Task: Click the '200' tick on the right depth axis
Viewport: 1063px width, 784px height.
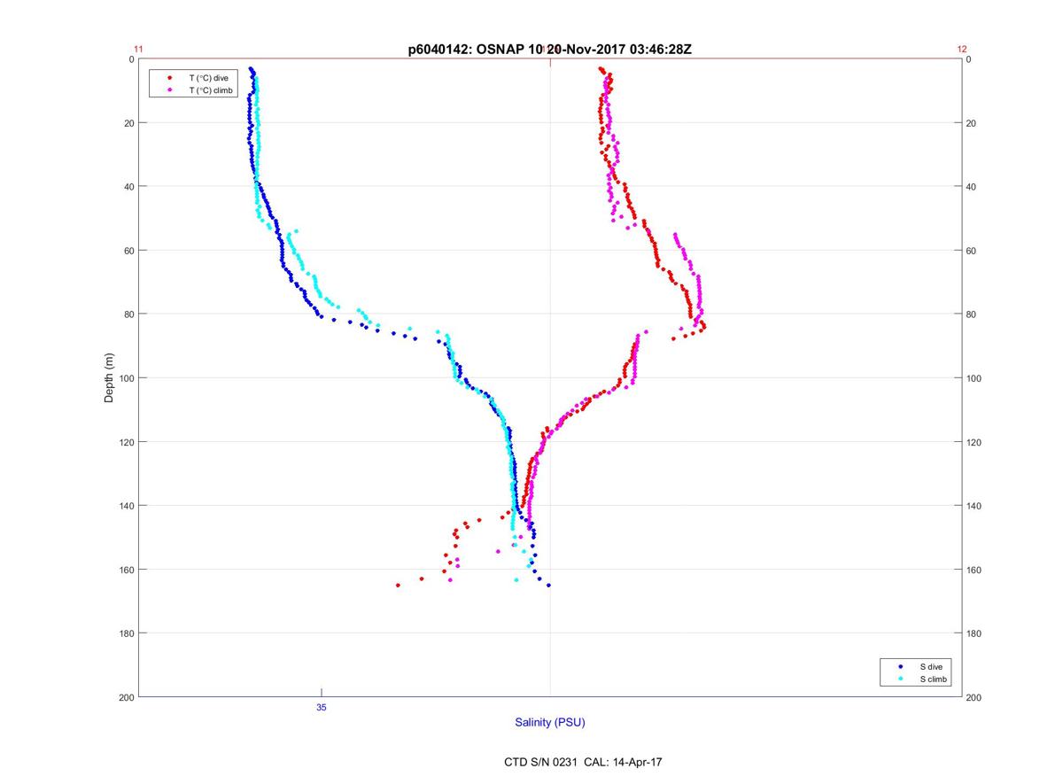Action: 974,697
